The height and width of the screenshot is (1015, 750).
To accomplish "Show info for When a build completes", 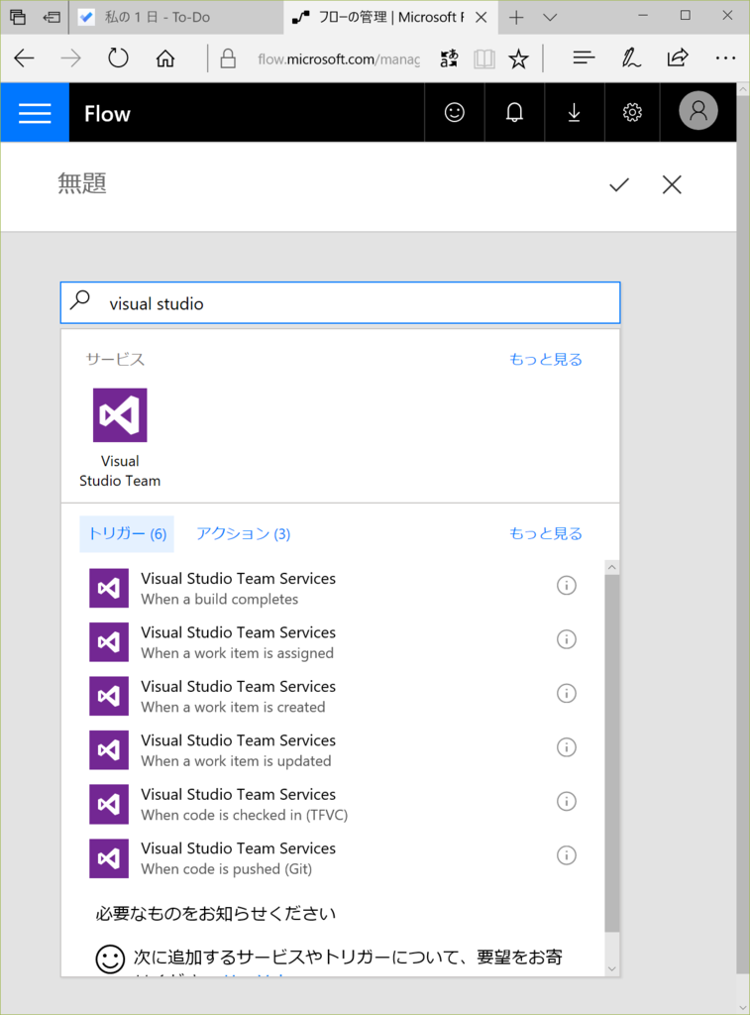I will click(567, 585).
